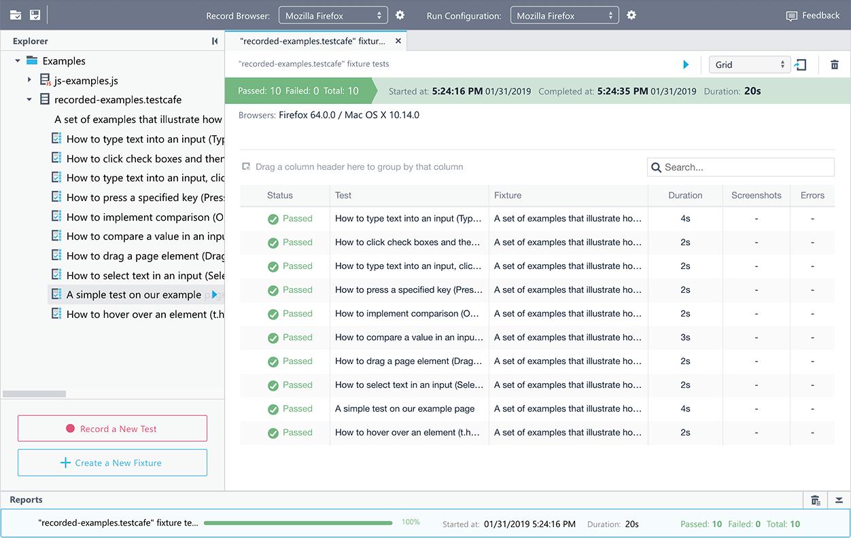The width and height of the screenshot is (851, 538).
Task: Collapse the Examples folder
Action: [x=18, y=61]
